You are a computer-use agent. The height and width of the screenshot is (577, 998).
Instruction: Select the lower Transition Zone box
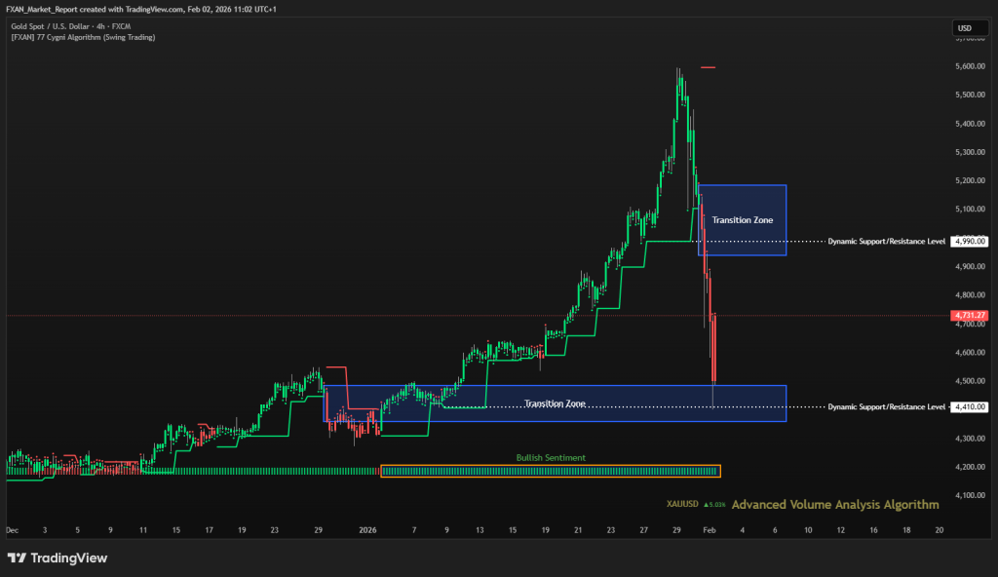click(x=555, y=403)
